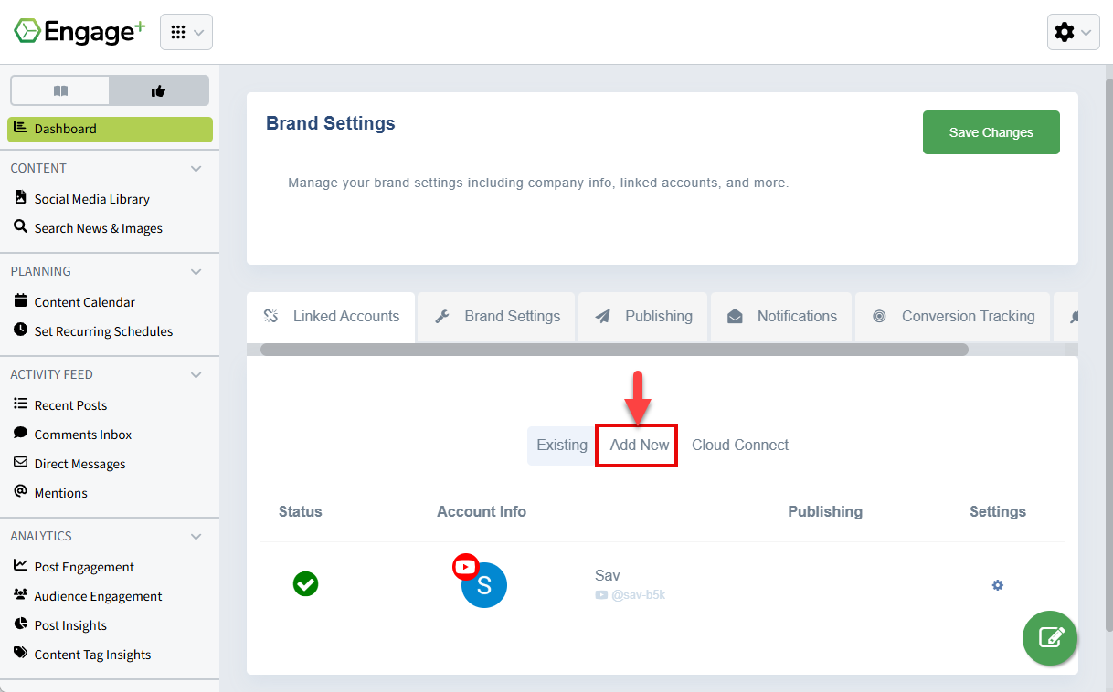Select the Linked Accounts tab

tap(332, 317)
